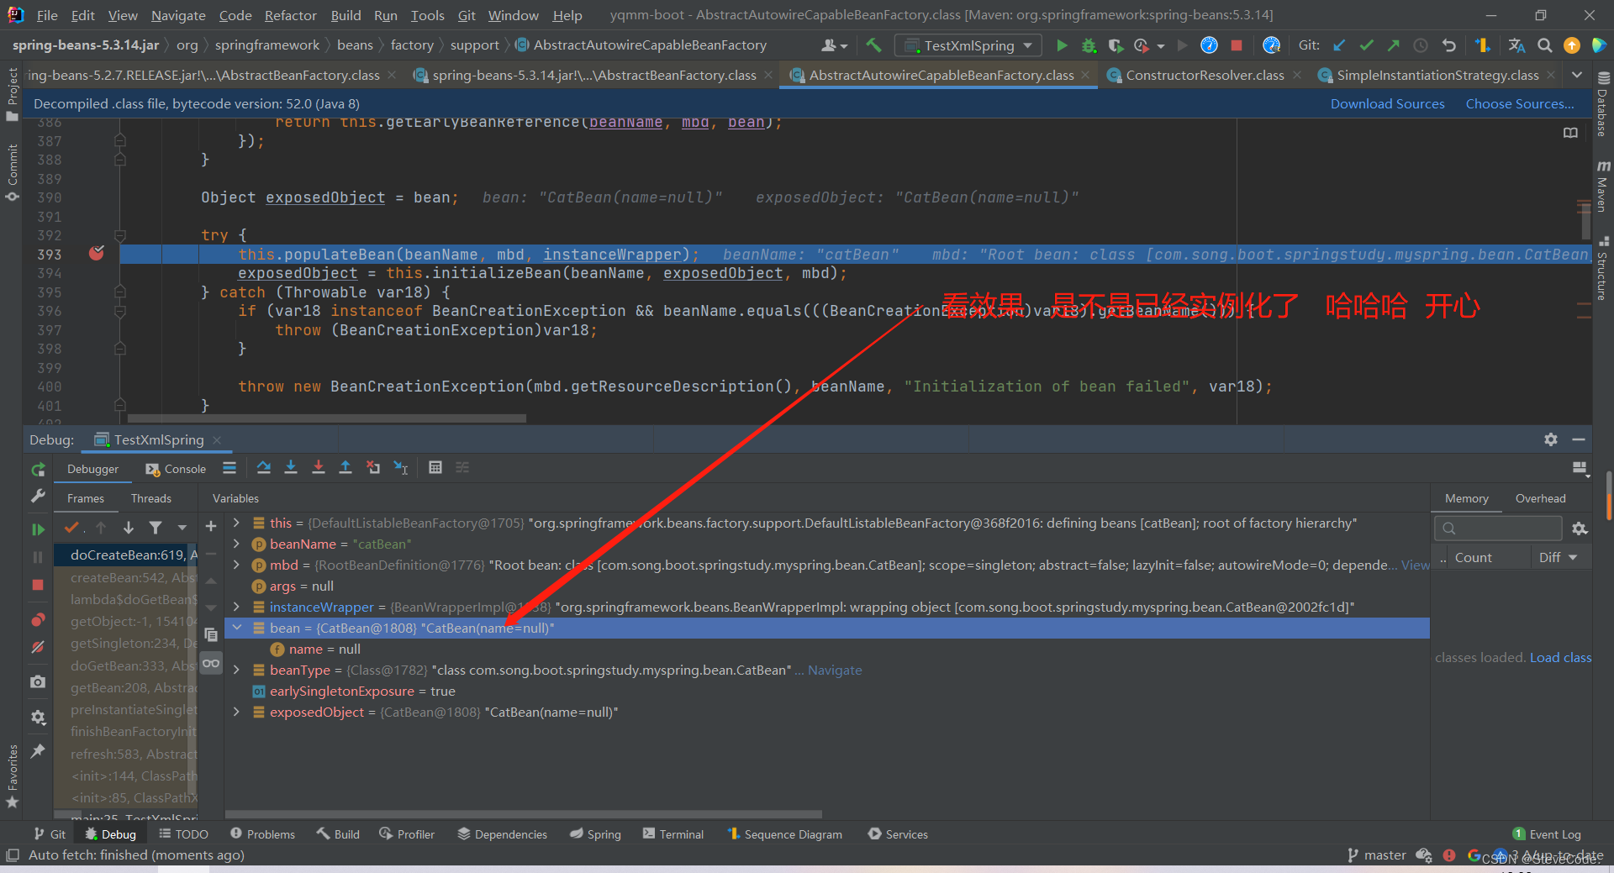Run TestXmlSpring with the green play button
This screenshot has width=1614, height=873.
(1062, 45)
